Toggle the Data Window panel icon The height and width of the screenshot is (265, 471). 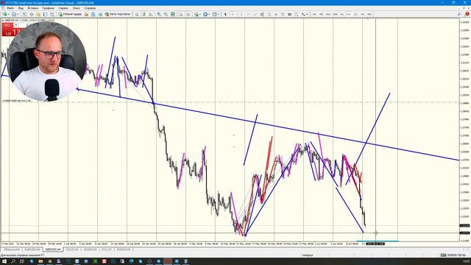[x=31, y=14]
